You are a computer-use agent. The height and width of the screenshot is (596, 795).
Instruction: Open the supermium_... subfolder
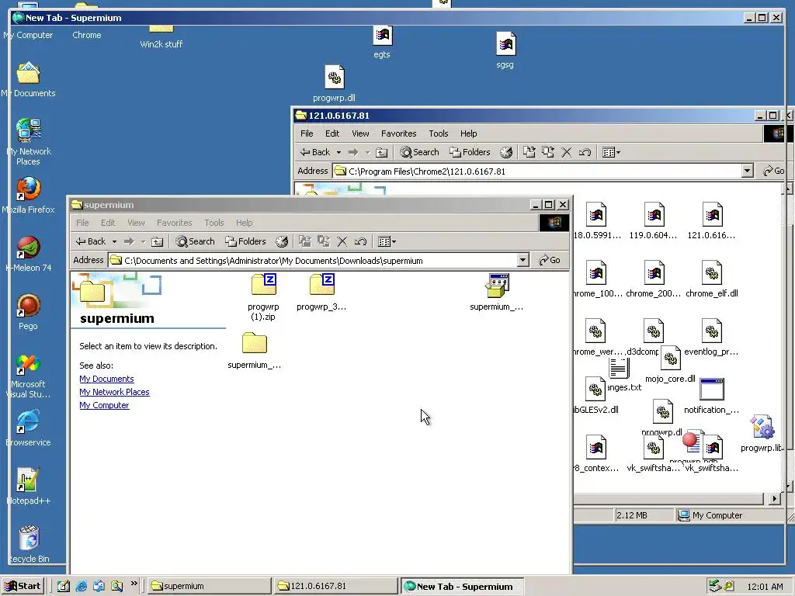pyautogui.click(x=255, y=350)
